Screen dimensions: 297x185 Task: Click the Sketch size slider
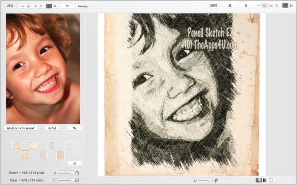click(x=66, y=173)
